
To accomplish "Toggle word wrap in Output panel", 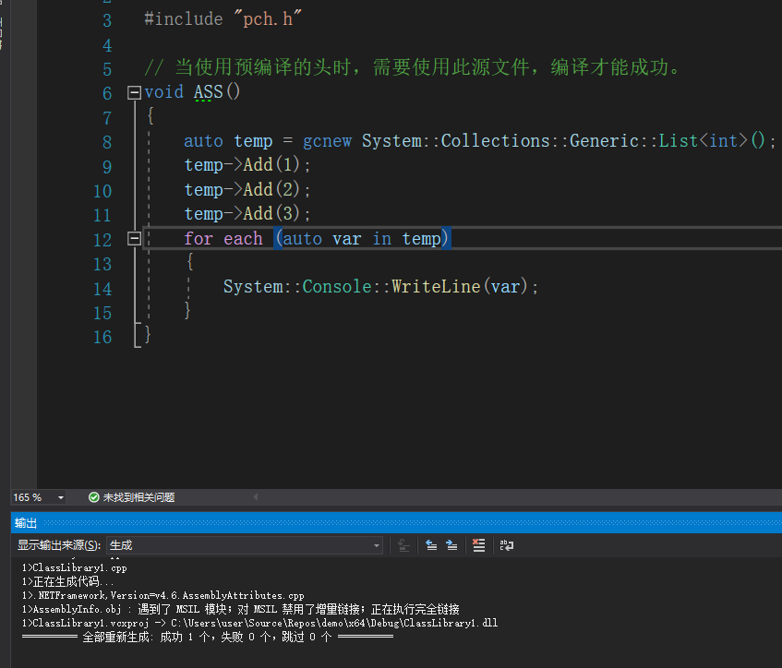I will pos(506,545).
